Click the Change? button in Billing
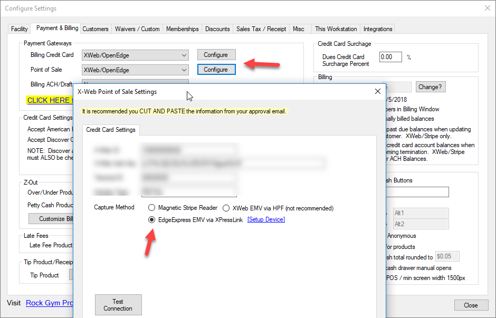The height and width of the screenshot is (318, 496). (430, 86)
